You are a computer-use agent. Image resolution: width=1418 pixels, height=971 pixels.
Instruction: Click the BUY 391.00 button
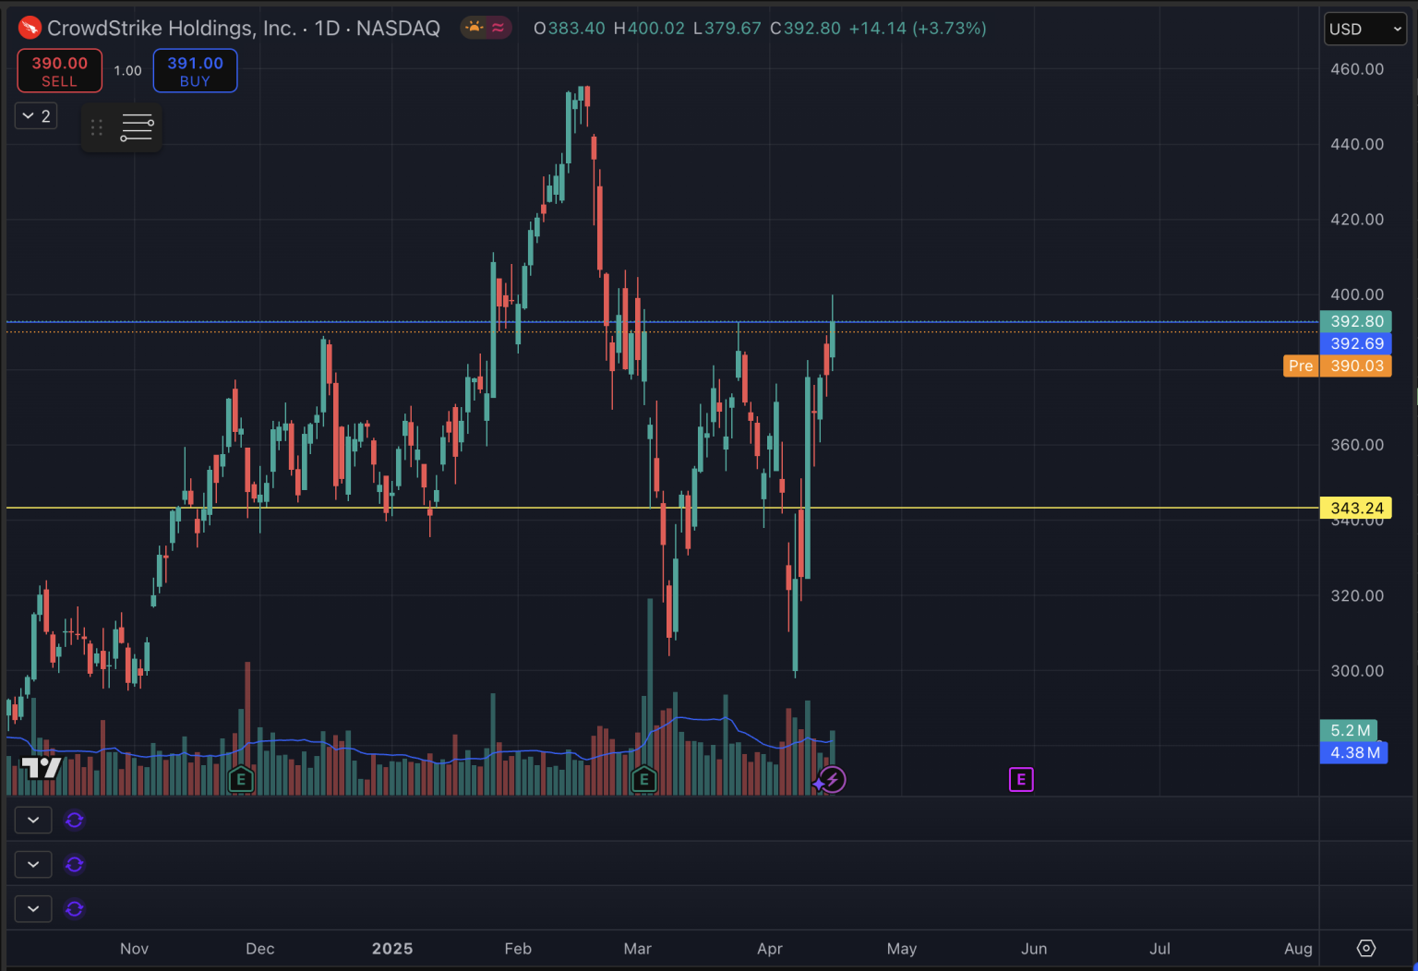[x=195, y=70]
